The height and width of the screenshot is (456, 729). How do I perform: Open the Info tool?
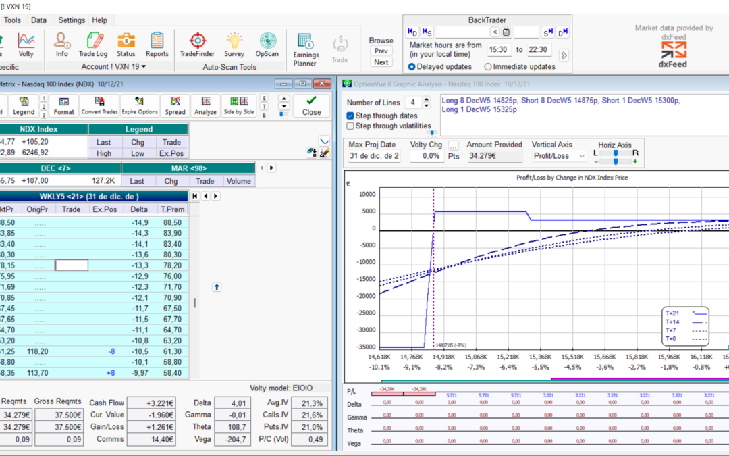62,45
